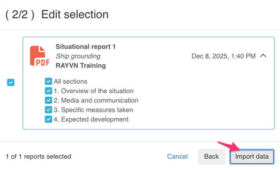
Task: Click the 3. Specific measures taken label
Action: coord(94,110)
